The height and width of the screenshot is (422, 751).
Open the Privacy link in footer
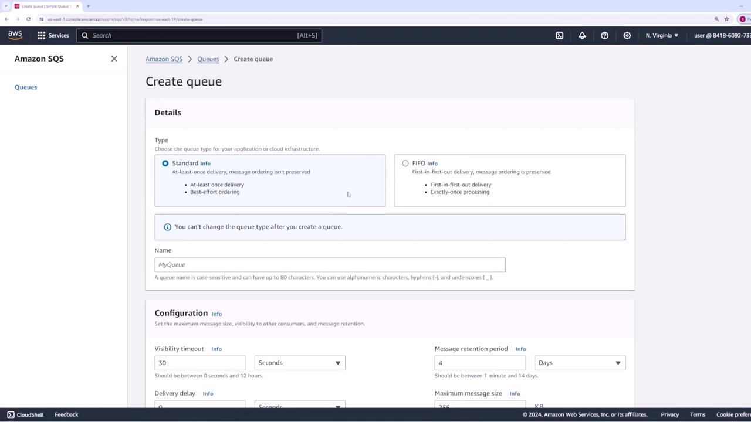click(x=669, y=414)
